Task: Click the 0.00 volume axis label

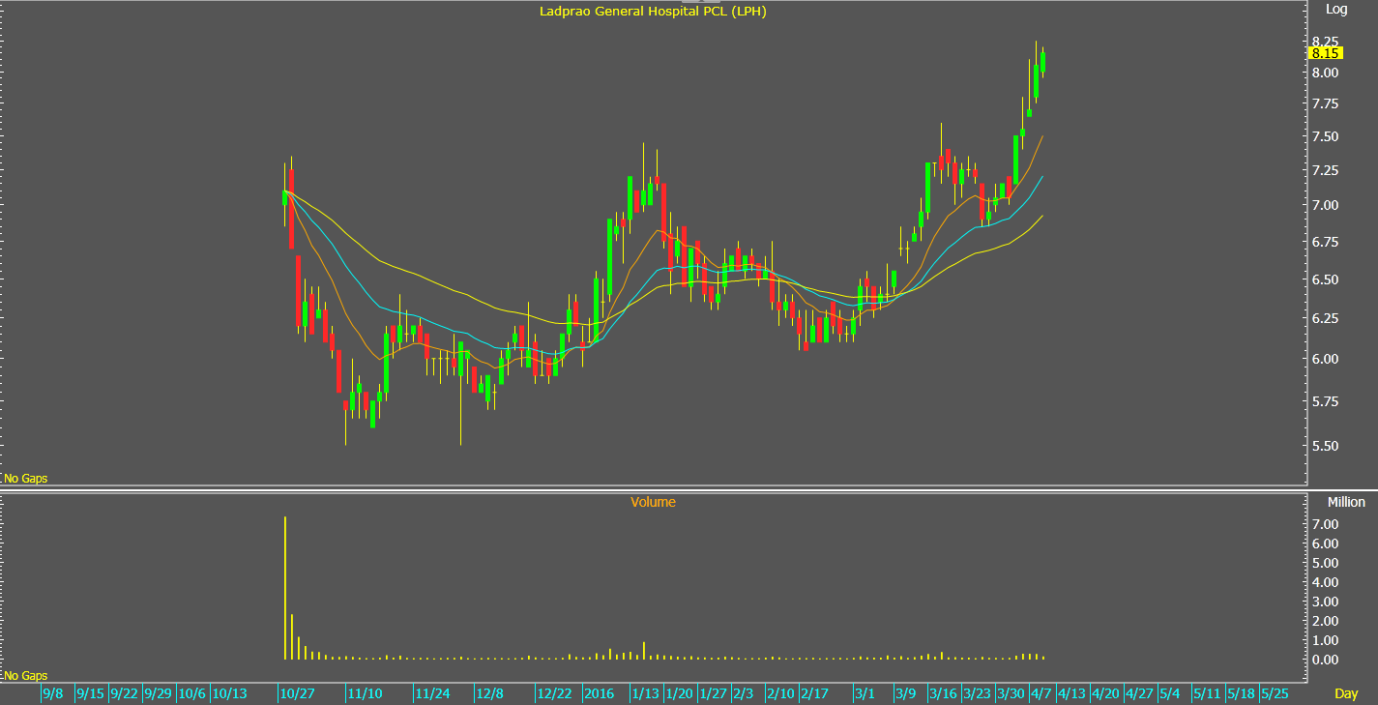Action: tap(1325, 660)
